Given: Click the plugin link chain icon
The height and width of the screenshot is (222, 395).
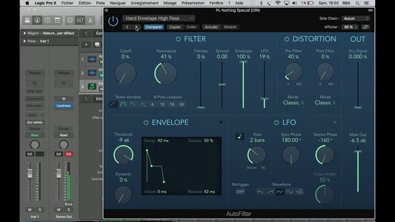Looking at the screenshot, I should tap(366, 27).
